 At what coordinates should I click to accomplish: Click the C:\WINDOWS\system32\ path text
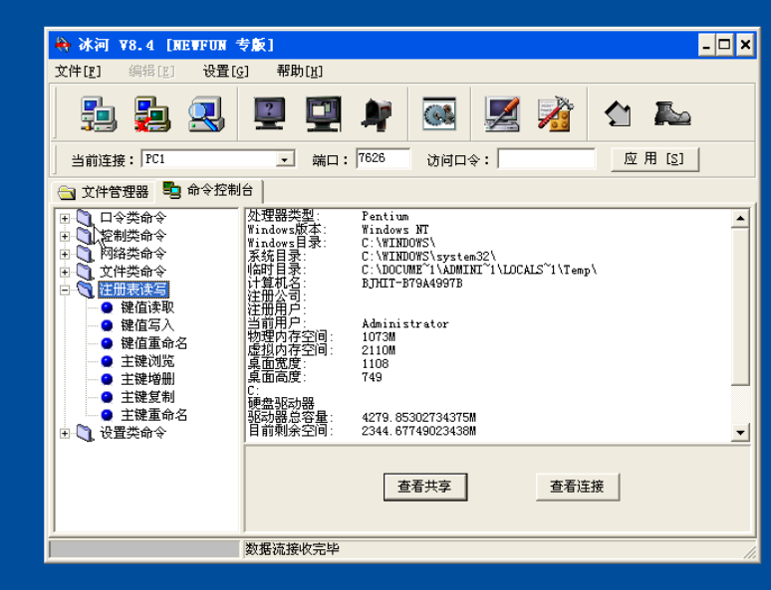[x=428, y=257]
